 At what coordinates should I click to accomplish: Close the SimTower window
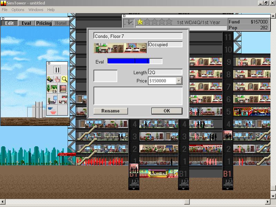pyautogui.click(x=272, y=3)
